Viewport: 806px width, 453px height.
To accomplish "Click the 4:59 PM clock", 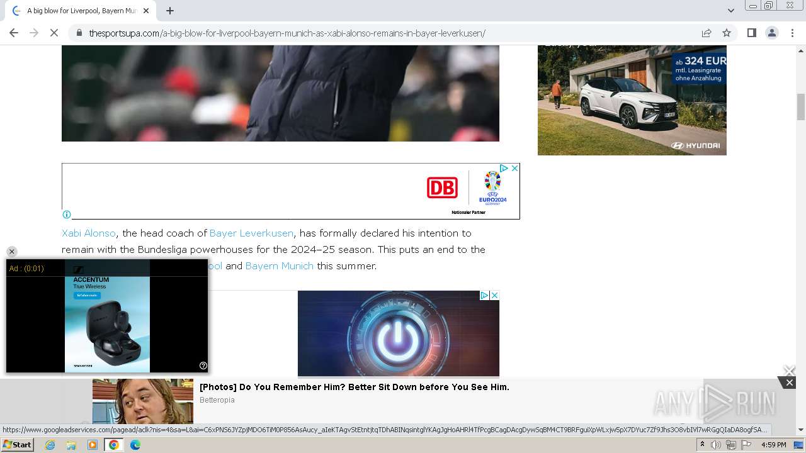I will pos(773,445).
